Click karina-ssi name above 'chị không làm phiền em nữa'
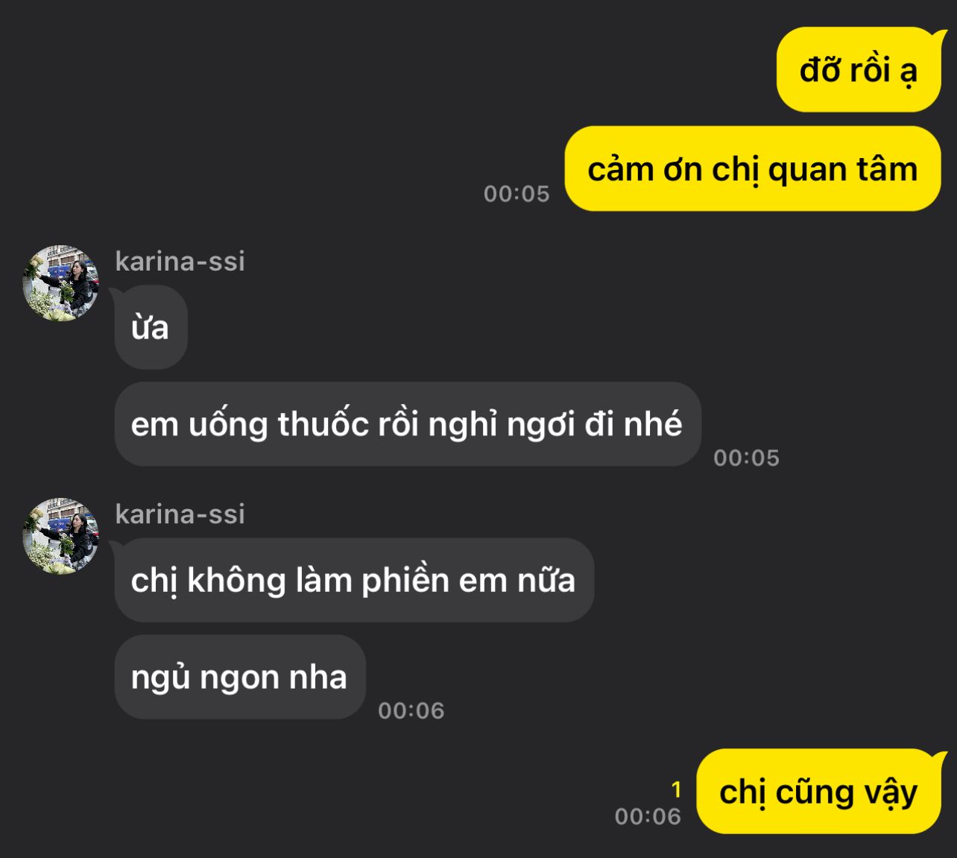 coord(180,514)
